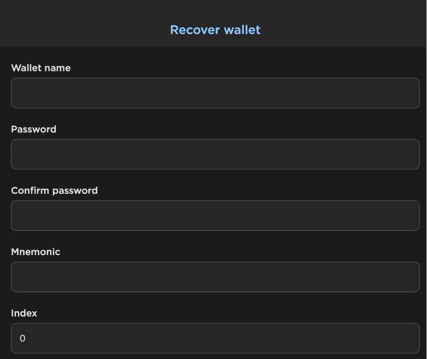Activate the seed phrase Mnemonic box

tap(215, 277)
